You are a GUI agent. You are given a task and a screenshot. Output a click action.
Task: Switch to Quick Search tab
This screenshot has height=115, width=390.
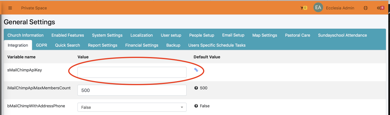(x=67, y=45)
